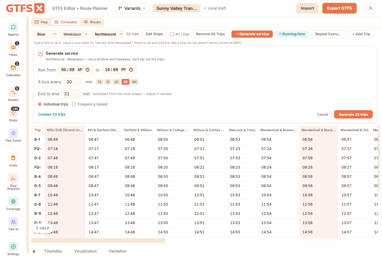Open the Stops sidebar icon

[x=13, y=113]
